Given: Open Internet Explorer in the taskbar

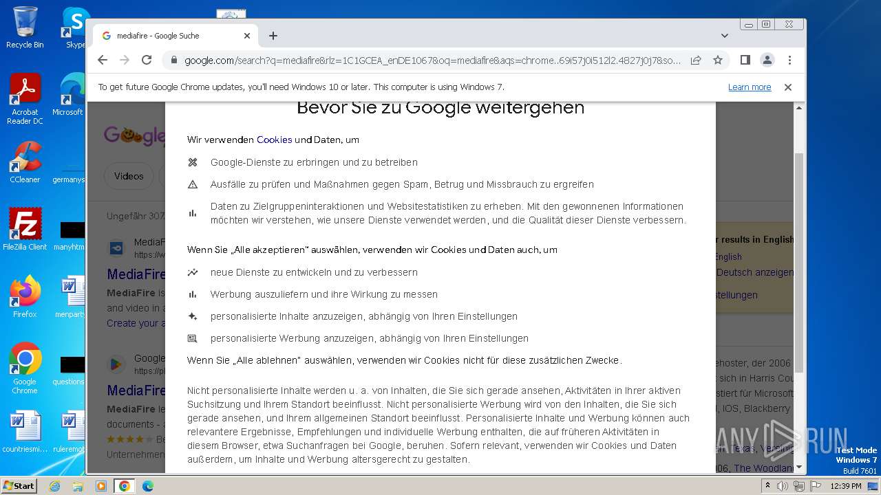Looking at the screenshot, I should click(54, 486).
